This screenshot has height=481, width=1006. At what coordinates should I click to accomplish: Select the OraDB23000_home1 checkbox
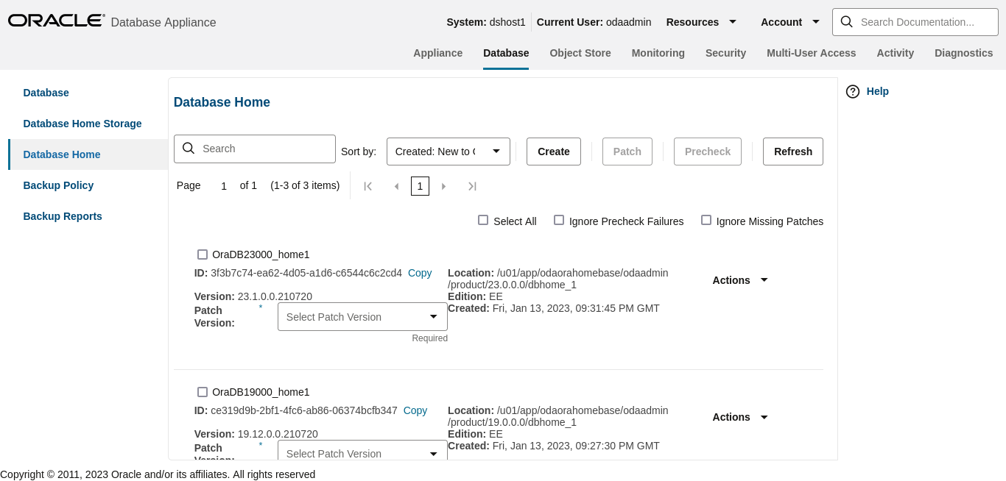click(x=203, y=254)
